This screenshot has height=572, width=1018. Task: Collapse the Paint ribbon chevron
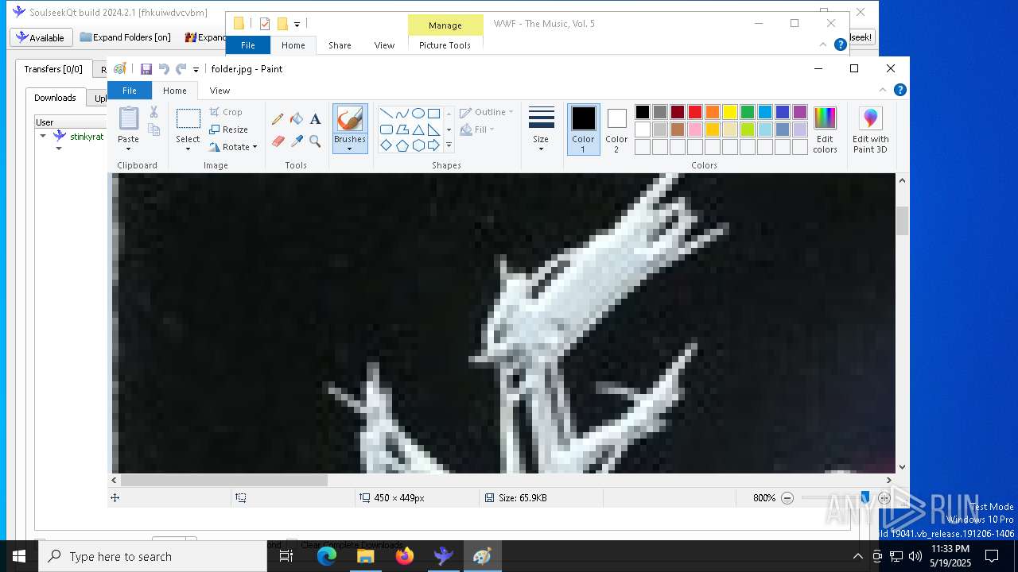[882, 90]
